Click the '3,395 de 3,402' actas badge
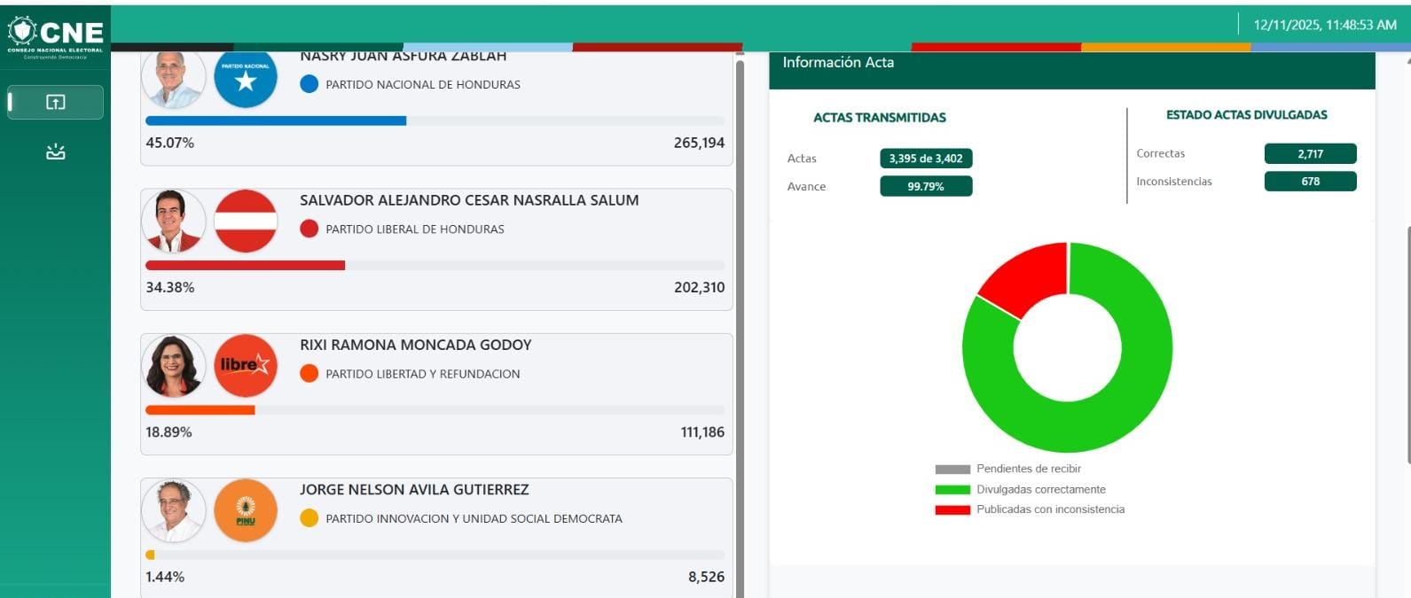Viewport: 1411px width, 598px height. click(x=925, y=159)
